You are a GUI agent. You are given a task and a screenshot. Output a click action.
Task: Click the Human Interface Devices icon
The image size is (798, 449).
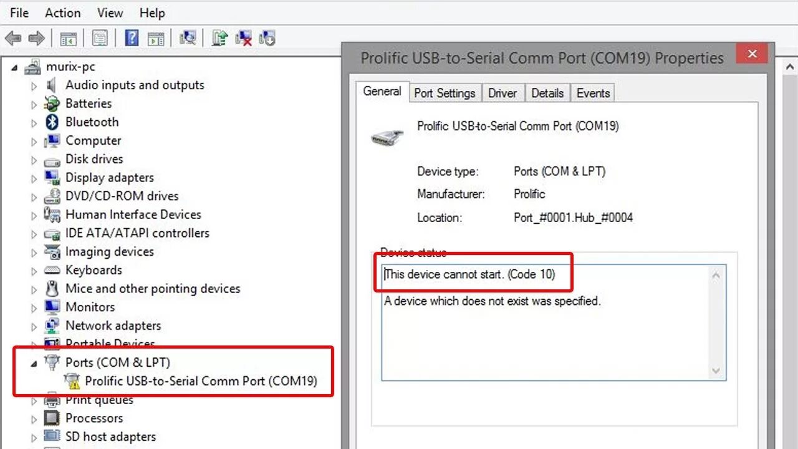pos(52,215)
